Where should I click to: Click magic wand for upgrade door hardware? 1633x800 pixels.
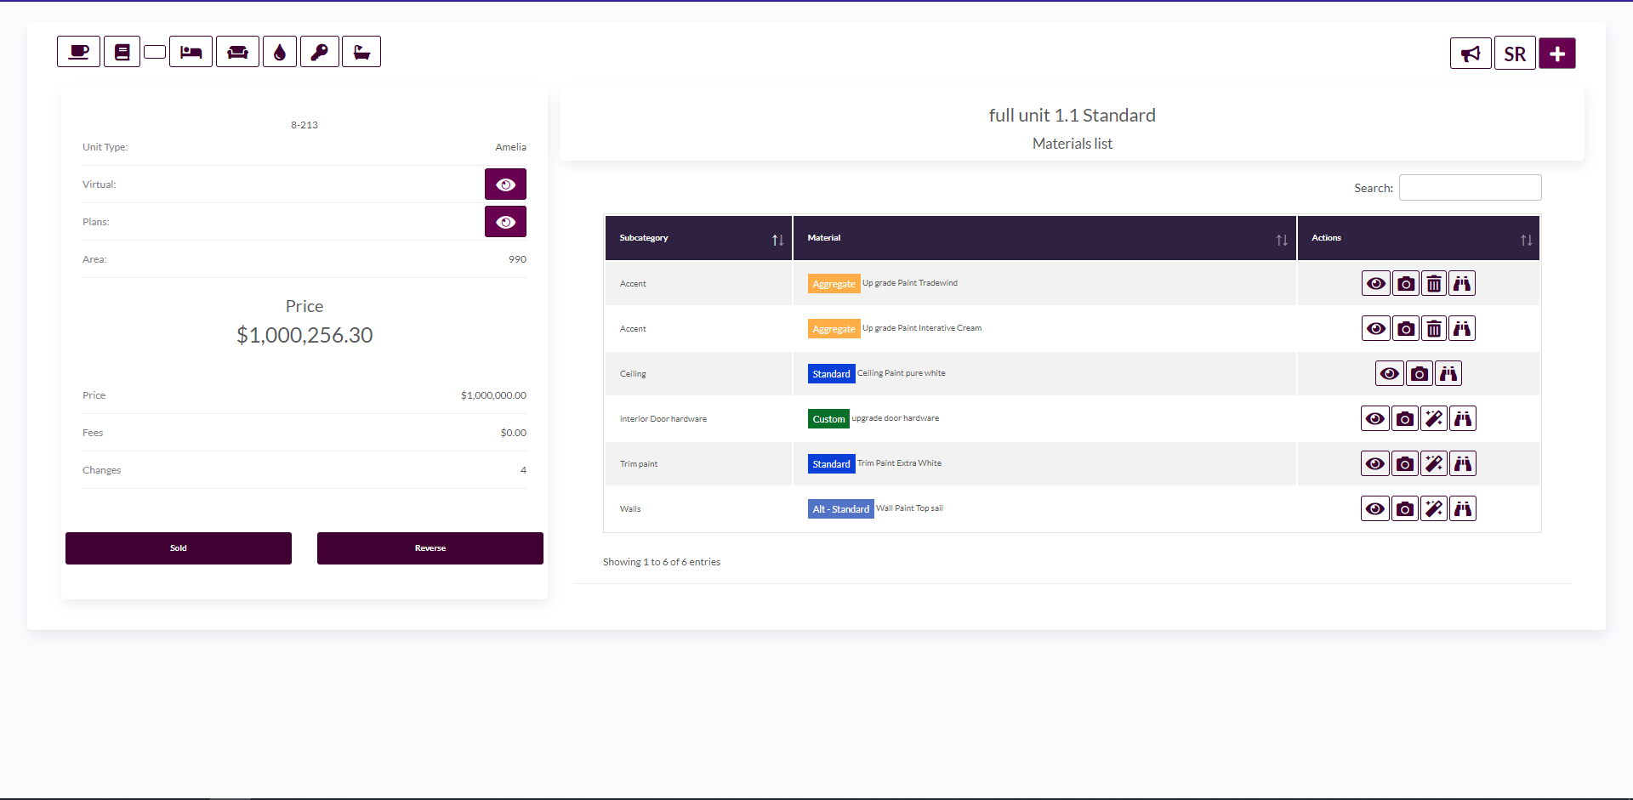coord(1434,419)
